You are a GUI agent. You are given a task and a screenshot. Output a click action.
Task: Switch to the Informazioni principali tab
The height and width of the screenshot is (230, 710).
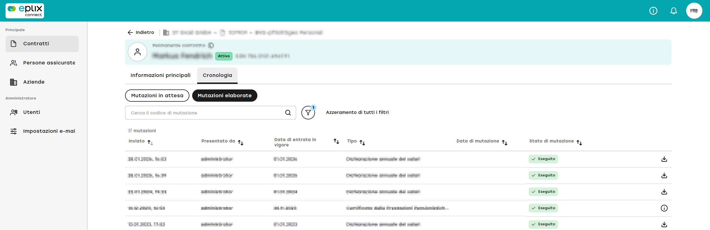coord(160,75)
